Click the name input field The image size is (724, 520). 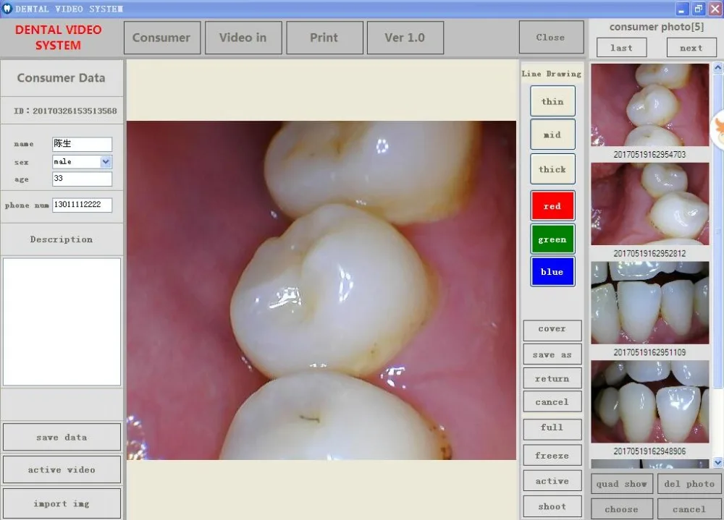pos(83,144)
